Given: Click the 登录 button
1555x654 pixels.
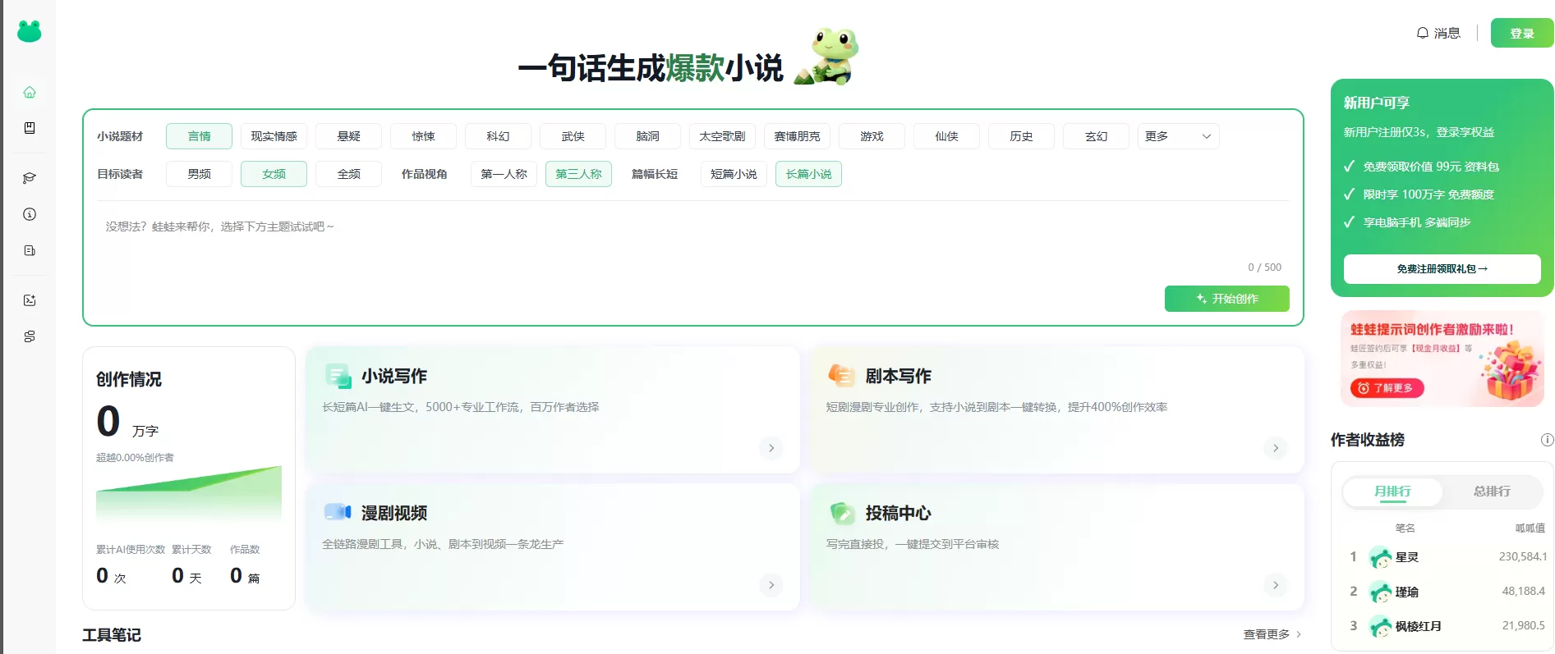Looking at the screenshot, I should tap(1522, 33).
